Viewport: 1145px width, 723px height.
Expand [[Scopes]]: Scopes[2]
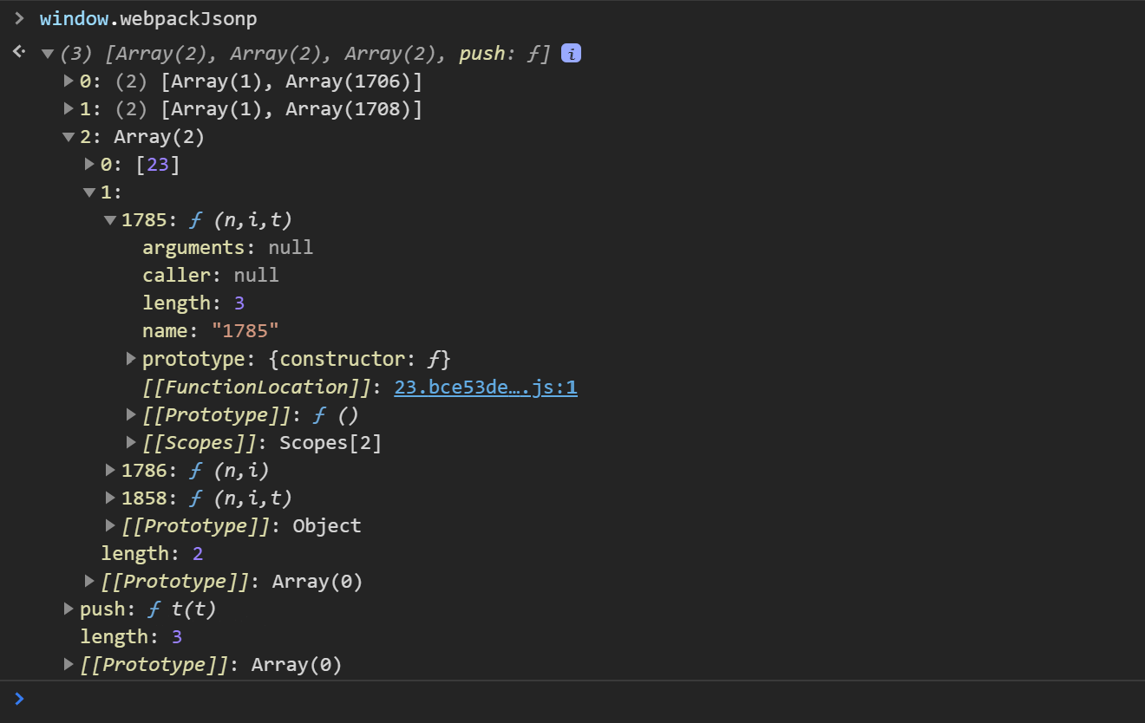pyautogui.click(x=130, y=442)
